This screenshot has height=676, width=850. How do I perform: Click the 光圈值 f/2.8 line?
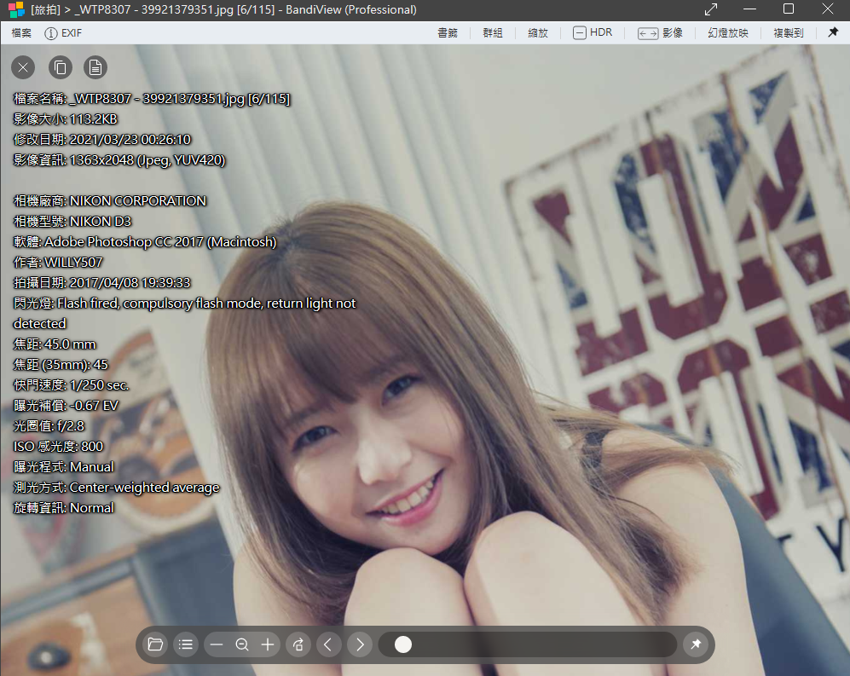(x=49, y=426)
